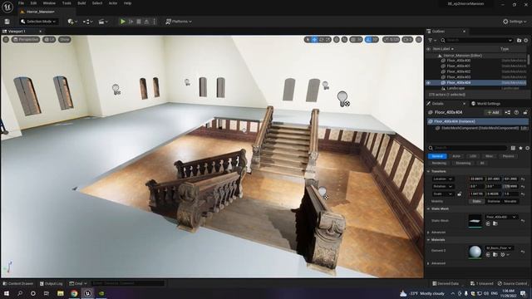The height and width of the screenshot is (299, 532).
Task: Toggle the scale ratio lock icon
Action: pos(459,194)
